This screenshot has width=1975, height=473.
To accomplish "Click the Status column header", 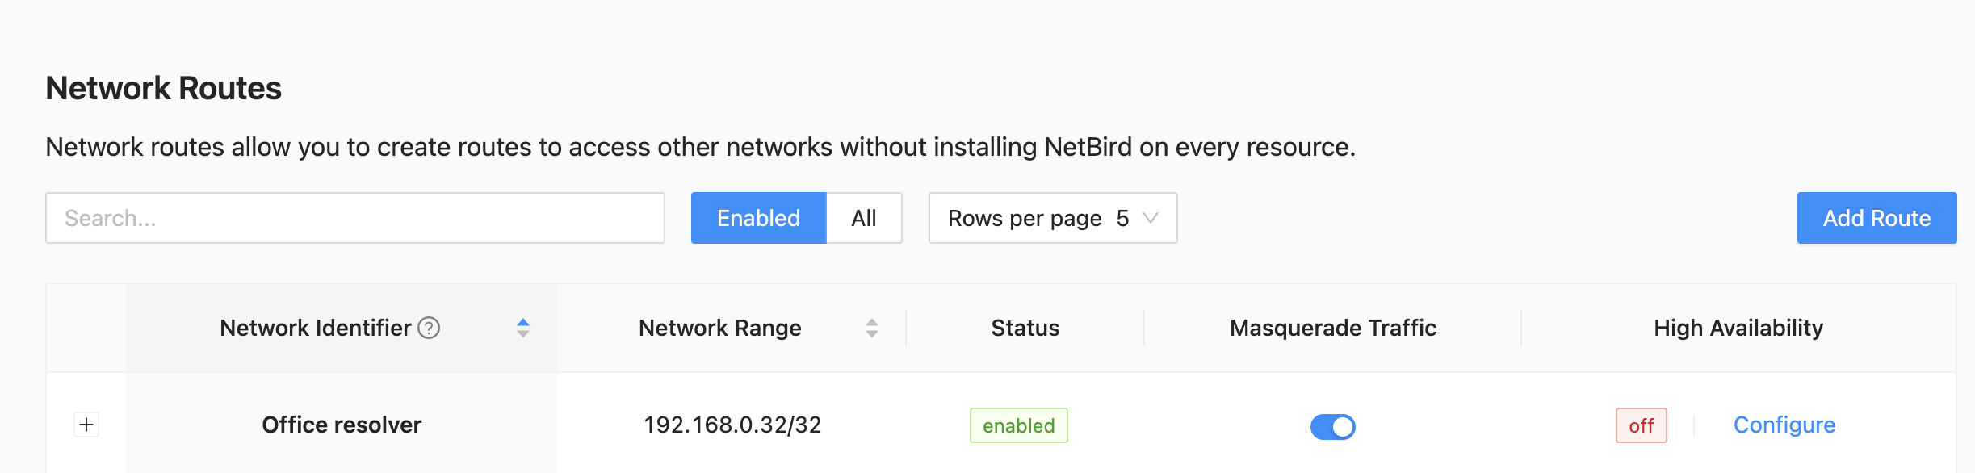I will pyautogui.click(x=1025, y=328).
